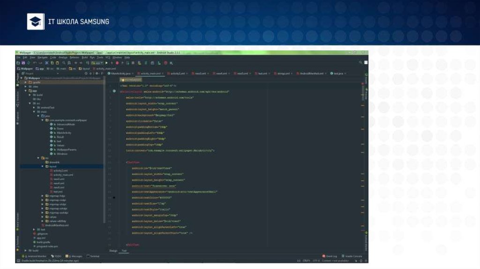480x269 pixels.
Task: Open the Event Log panel
Action: [330, 256]
